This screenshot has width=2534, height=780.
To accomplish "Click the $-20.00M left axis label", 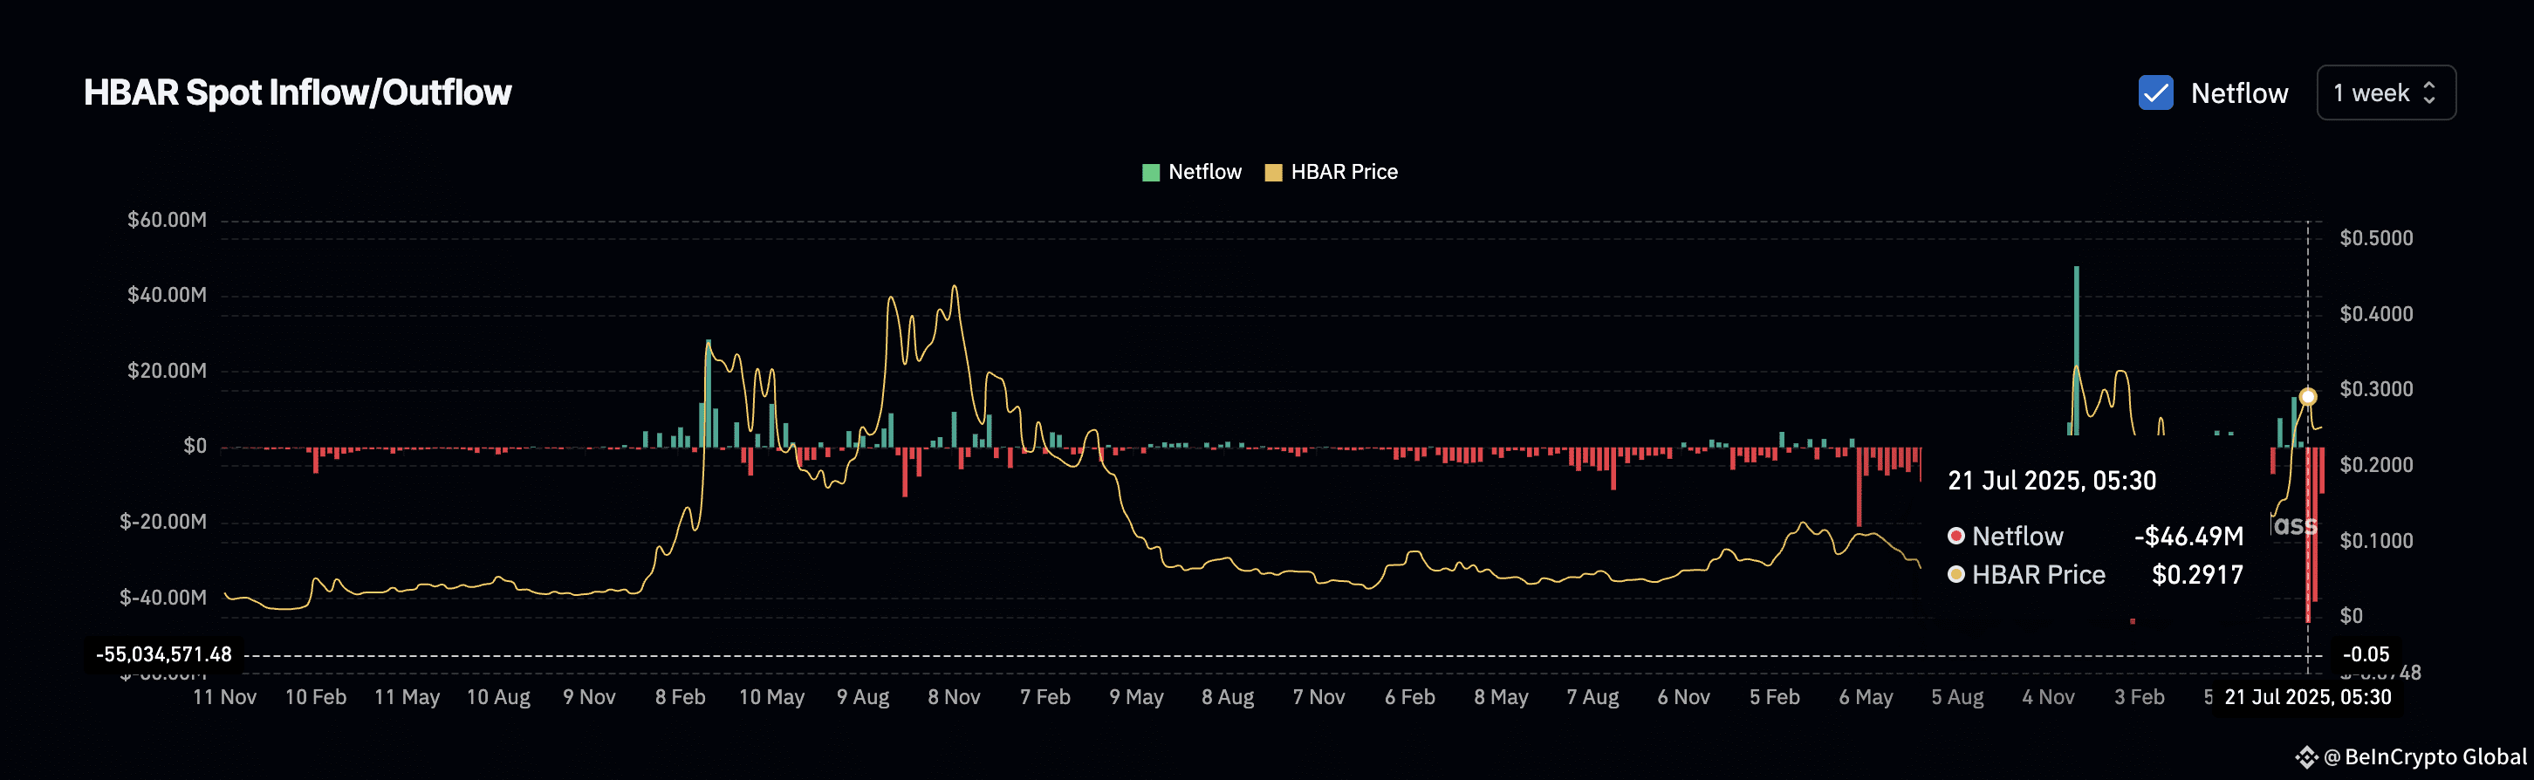I will pos(162,522).
